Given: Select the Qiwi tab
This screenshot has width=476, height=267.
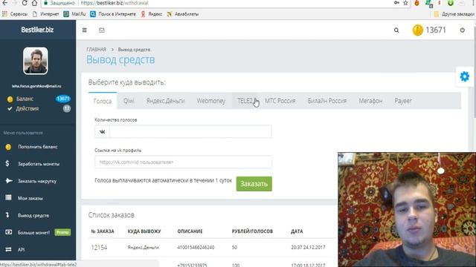Looking at the screenshot, I should coord(129,101).
